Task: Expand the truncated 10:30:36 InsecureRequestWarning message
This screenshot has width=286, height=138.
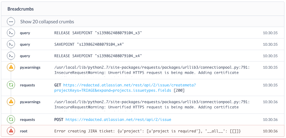Action: (x=146, y=108)
